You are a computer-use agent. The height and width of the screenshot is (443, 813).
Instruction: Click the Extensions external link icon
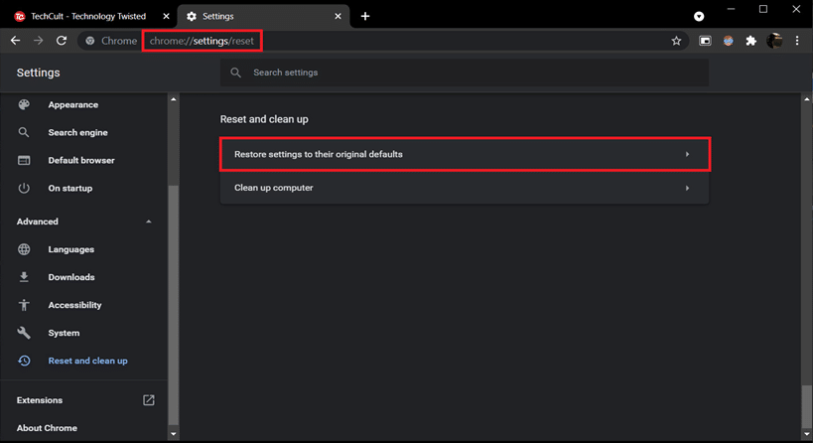(x=149, y=400)
